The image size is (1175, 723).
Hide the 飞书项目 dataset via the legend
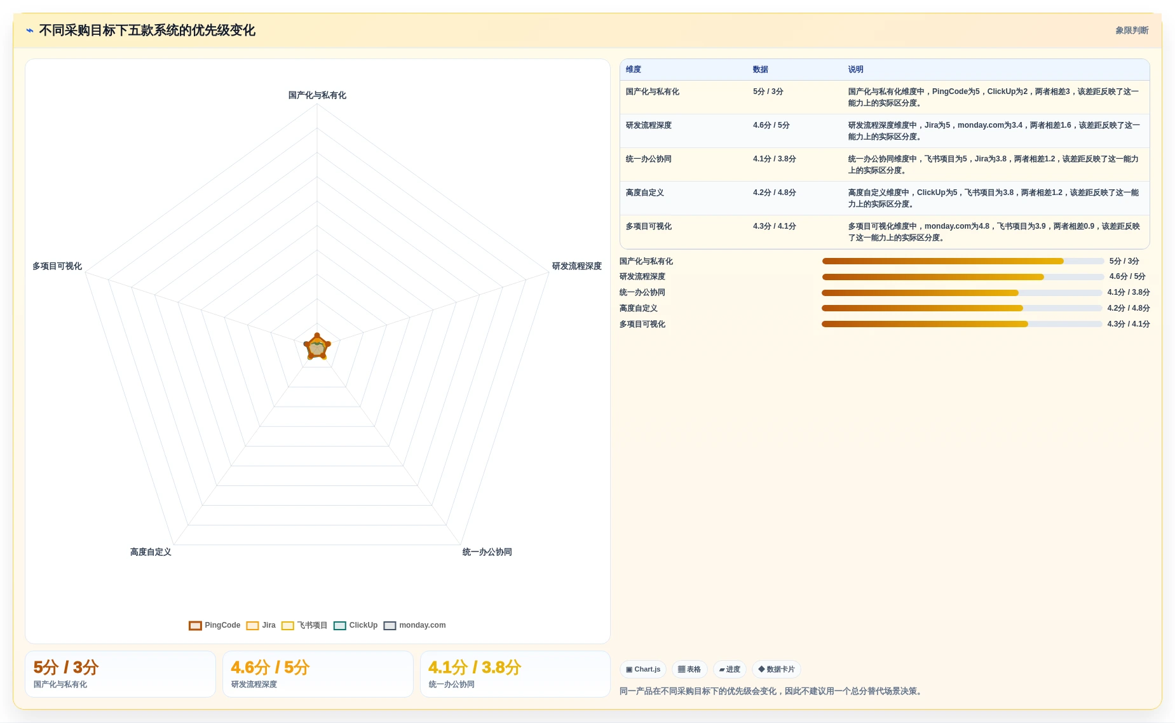304,625
